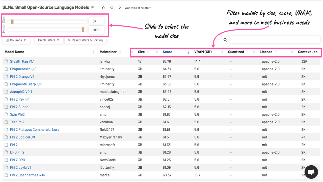Image resolution: width=323 pixels, height=182 pixels.
Task: Open the Columns dropdown
Action: click(x=16, y=40)
